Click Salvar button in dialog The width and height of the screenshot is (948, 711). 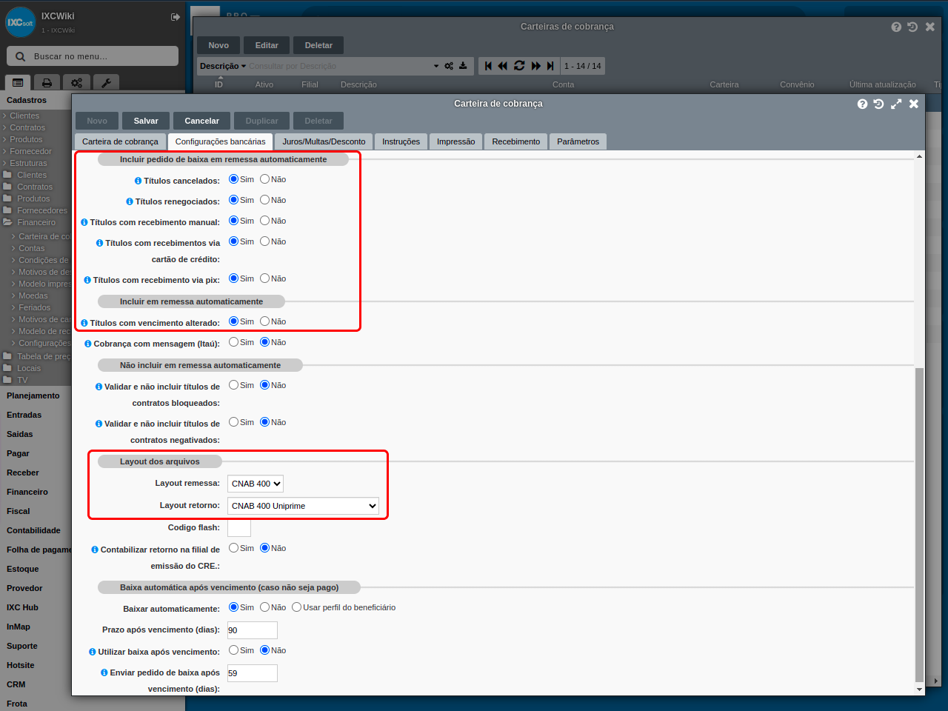(x=146, y=121)
